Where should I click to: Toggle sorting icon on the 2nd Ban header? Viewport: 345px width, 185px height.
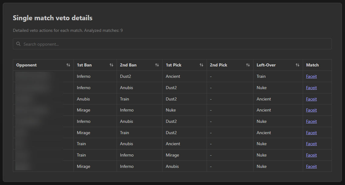coord(157,65)
